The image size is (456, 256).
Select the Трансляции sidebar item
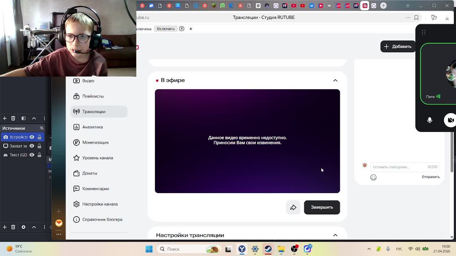click(99, 112)
